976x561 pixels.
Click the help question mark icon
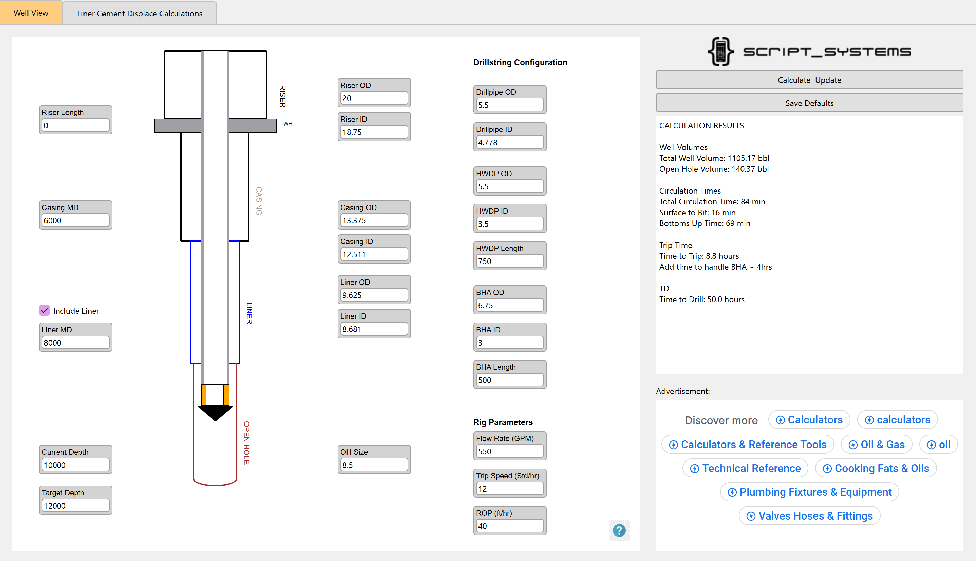click(619, 530)
